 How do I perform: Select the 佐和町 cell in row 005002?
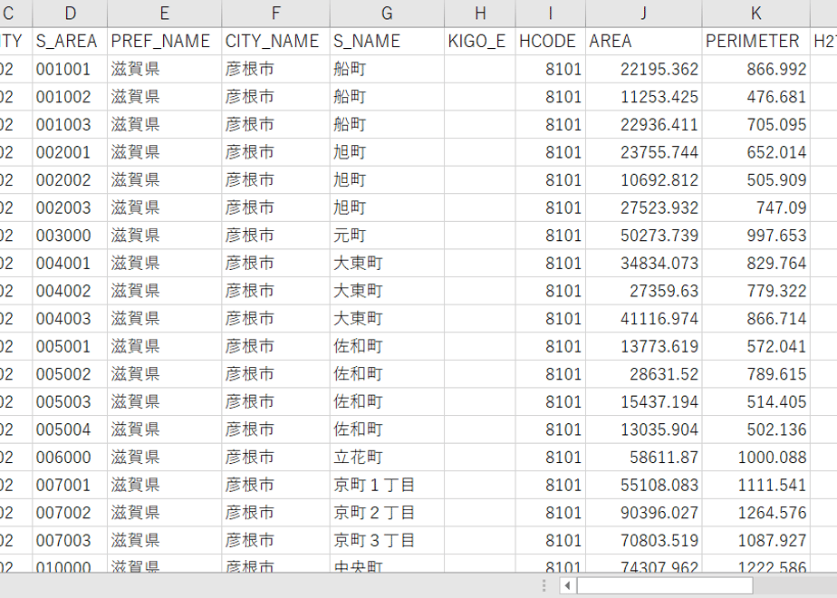(387, 374)
